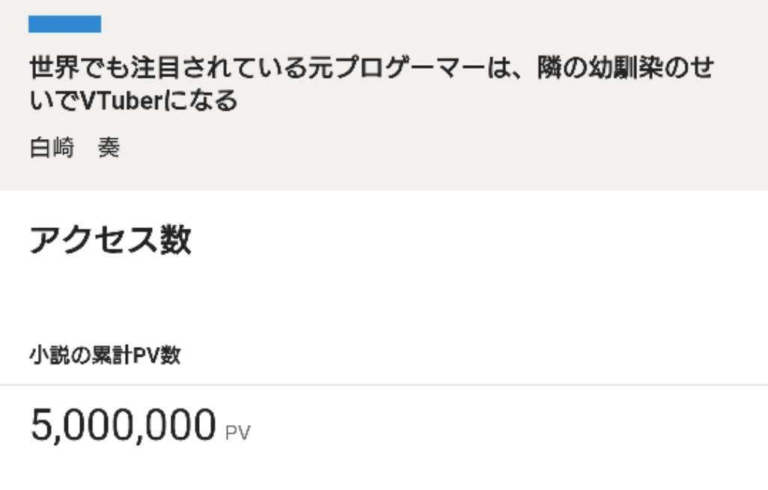Click the blue bar above the title
The image size is (768, 490).
pos(64,24)
